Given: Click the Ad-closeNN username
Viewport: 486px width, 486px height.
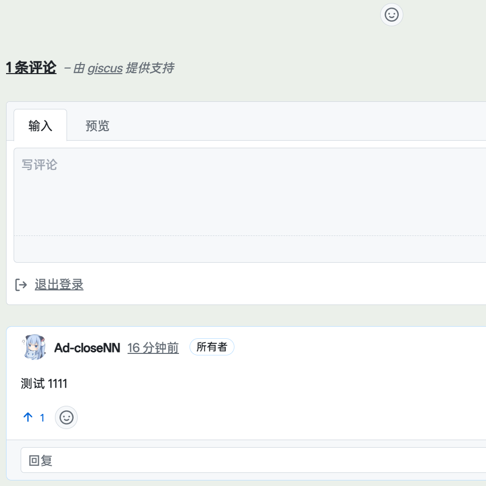Looking at the screenshot, I should 87,347.
